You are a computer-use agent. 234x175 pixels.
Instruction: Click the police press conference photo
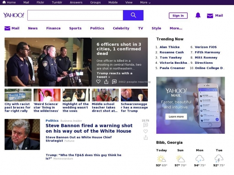point(48,62)
